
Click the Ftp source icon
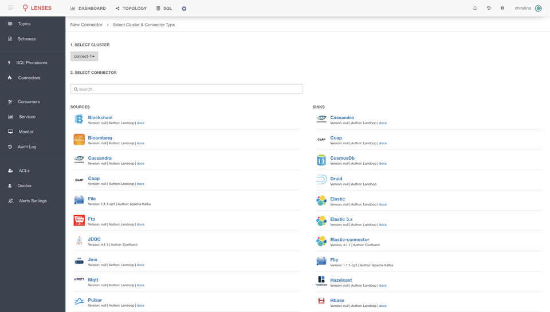coord(79,220)
